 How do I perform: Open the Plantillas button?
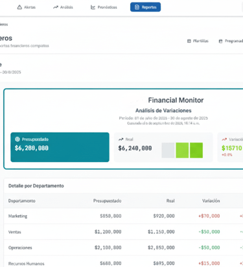[198, 41]
